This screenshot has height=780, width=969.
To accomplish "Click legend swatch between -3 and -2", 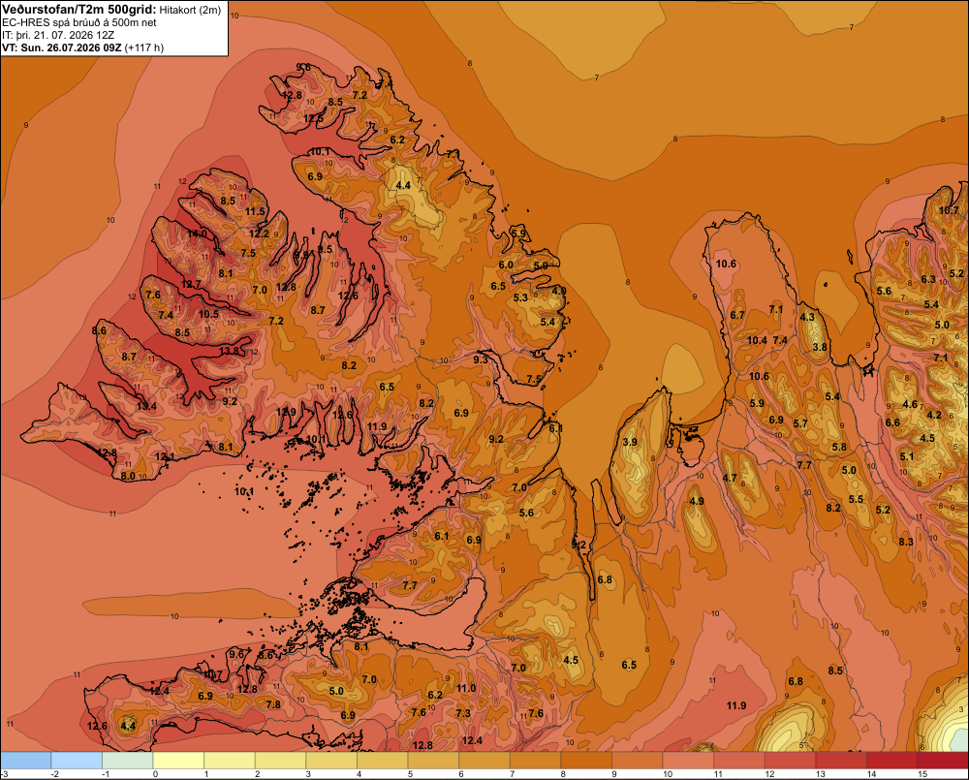I will click(26, 761).
